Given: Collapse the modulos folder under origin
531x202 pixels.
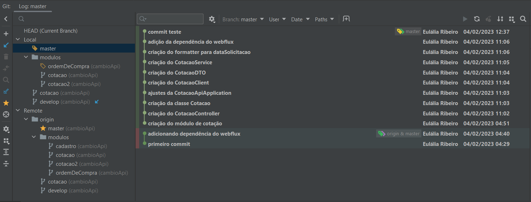Looking at the screenshot, I should tap(34, 137).
